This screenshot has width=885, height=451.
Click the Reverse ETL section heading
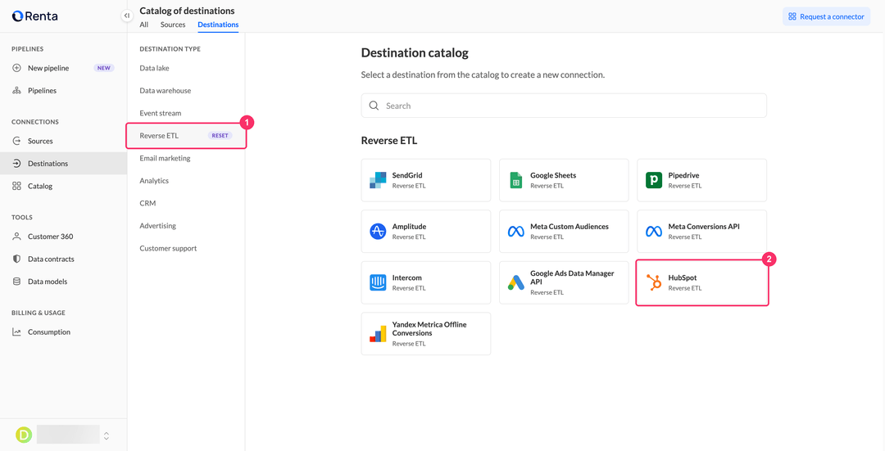point(389,140)
